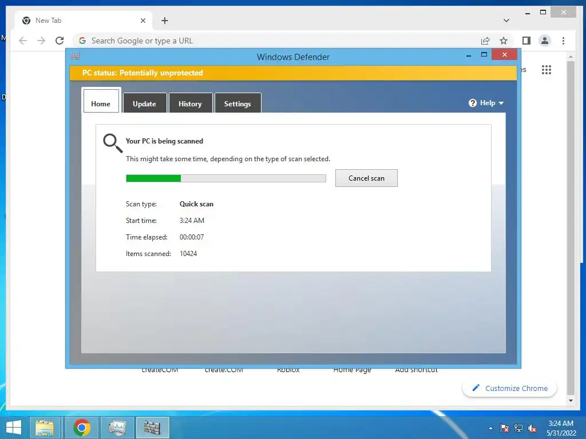586x439 pixels.
Task: Toggle the Chrome side panel icon
Action: (x=526, y=41)
